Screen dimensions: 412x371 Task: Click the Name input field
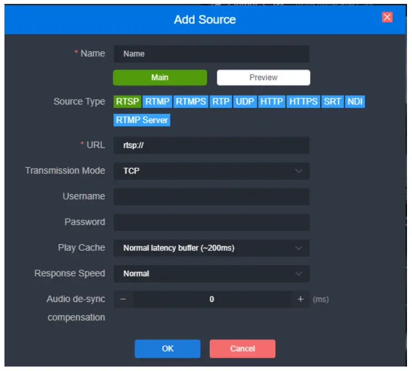[211, 54]
